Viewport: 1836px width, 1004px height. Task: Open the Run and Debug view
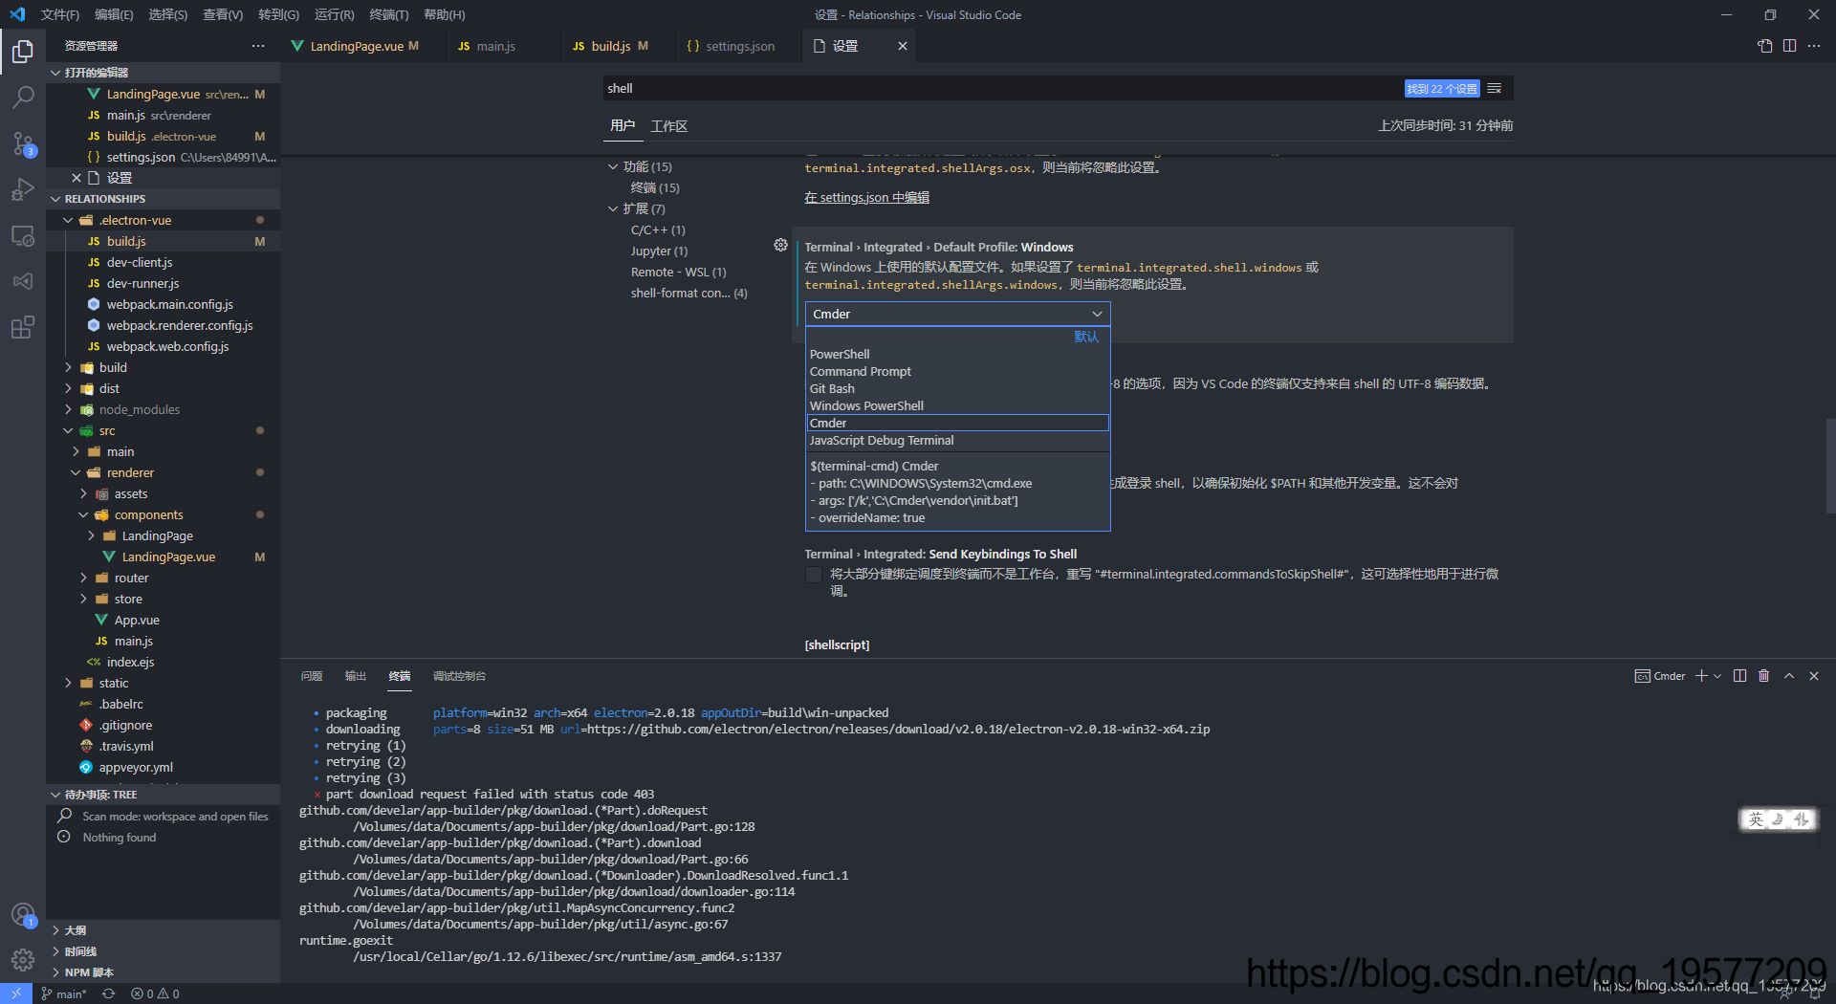[23, 189]
